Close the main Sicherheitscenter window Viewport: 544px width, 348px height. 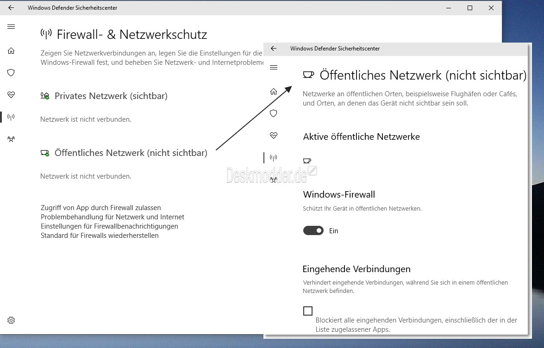pos(491,7)
